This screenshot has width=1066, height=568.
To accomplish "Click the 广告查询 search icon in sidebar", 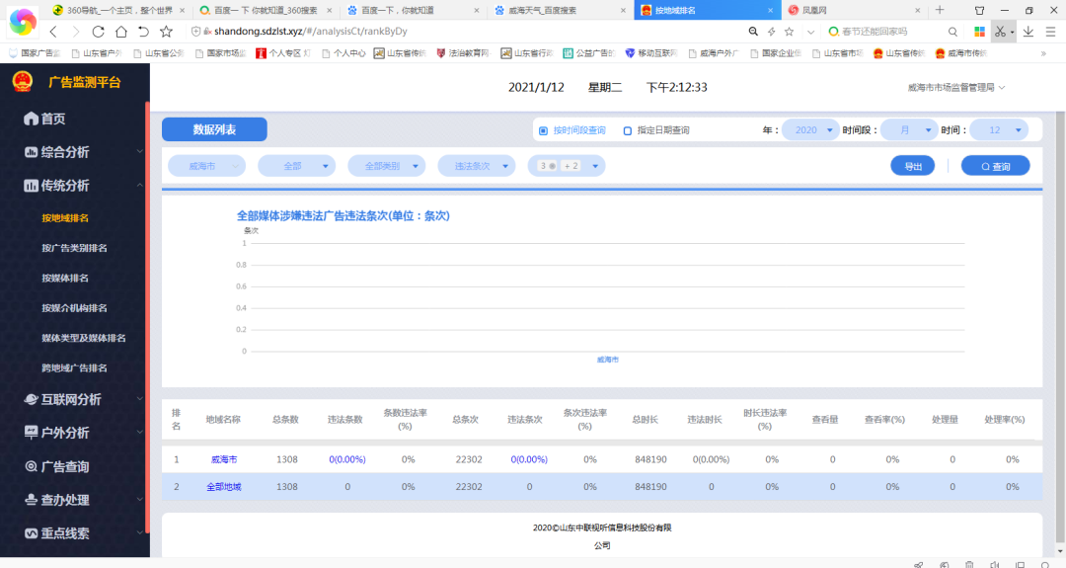I will (x=31, y=466).
